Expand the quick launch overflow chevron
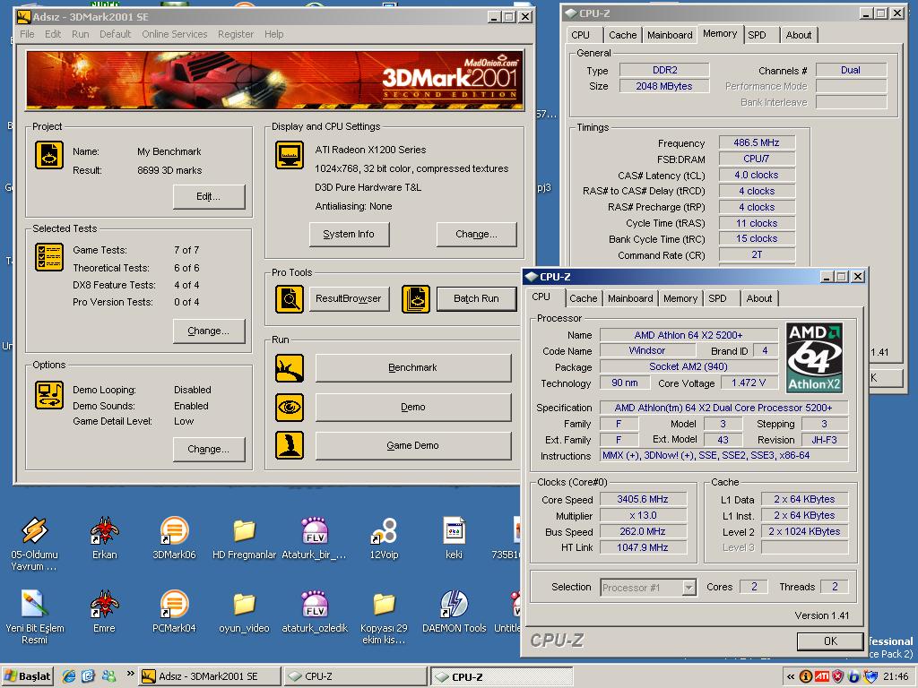 [130, 674]
